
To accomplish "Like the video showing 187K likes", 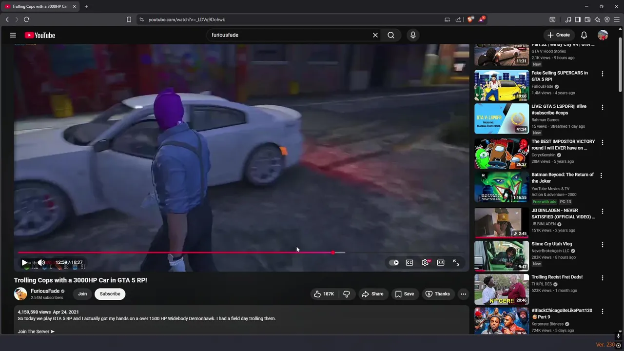I will click(324, 294).
